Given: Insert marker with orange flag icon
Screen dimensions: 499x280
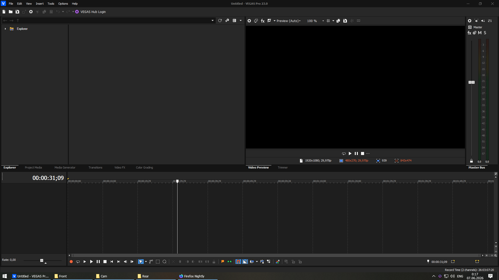Looking at the screenshot, I should click(223, 262).
